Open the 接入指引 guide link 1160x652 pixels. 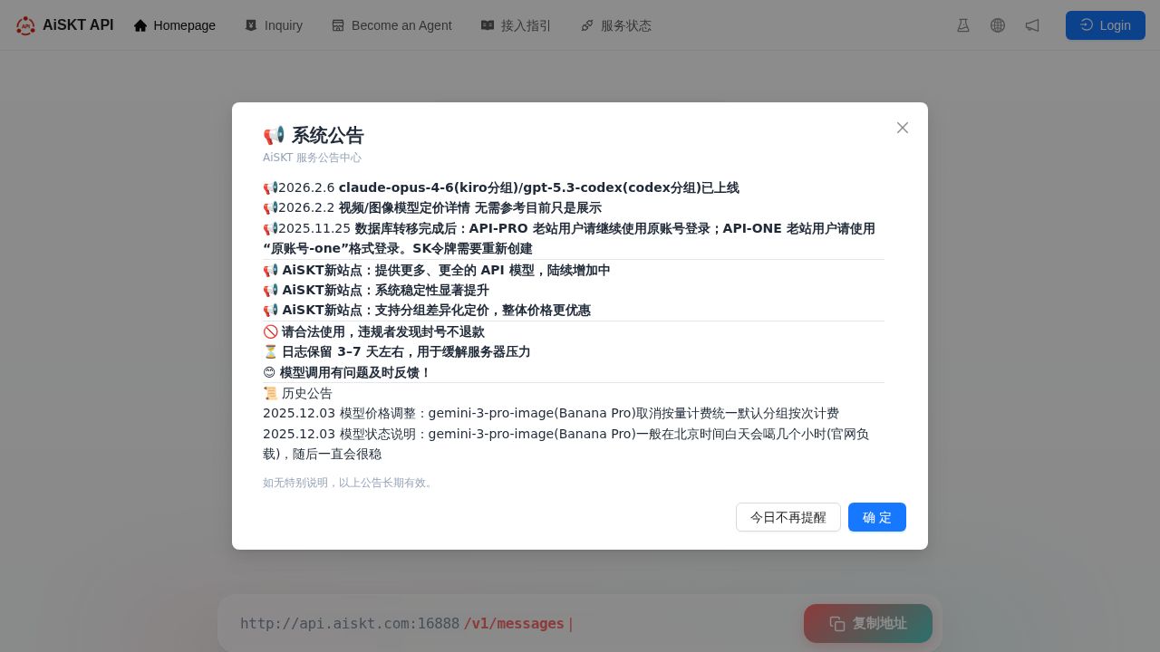(x=516, y=25)
